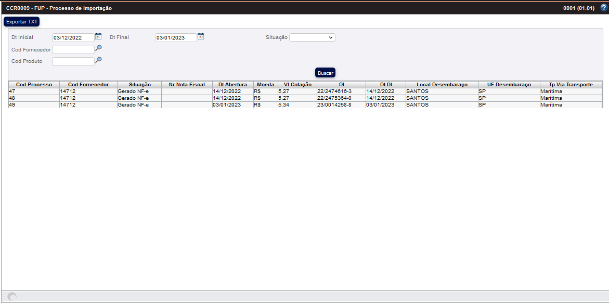Focus the Dt Final date field

176,37
